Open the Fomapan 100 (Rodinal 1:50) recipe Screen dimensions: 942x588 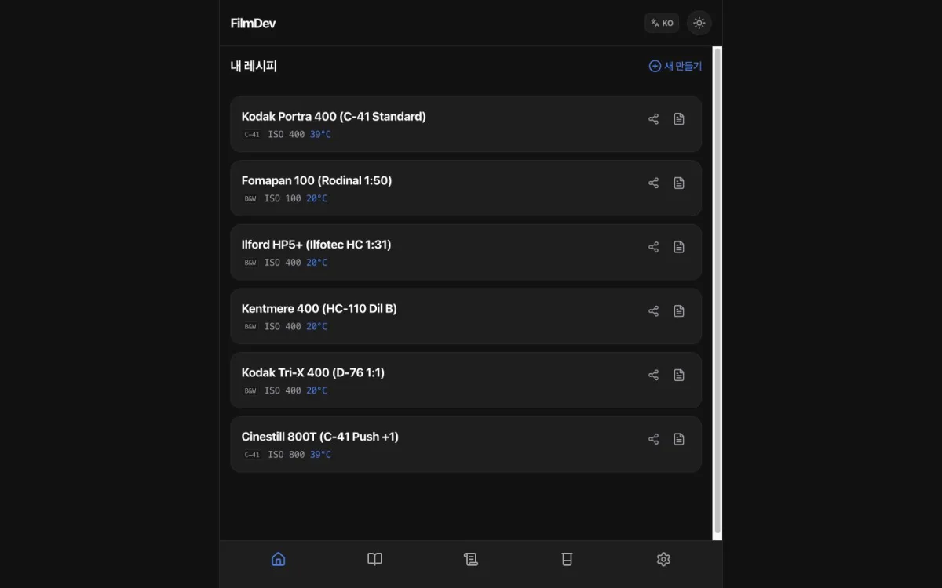pos(466,188)
